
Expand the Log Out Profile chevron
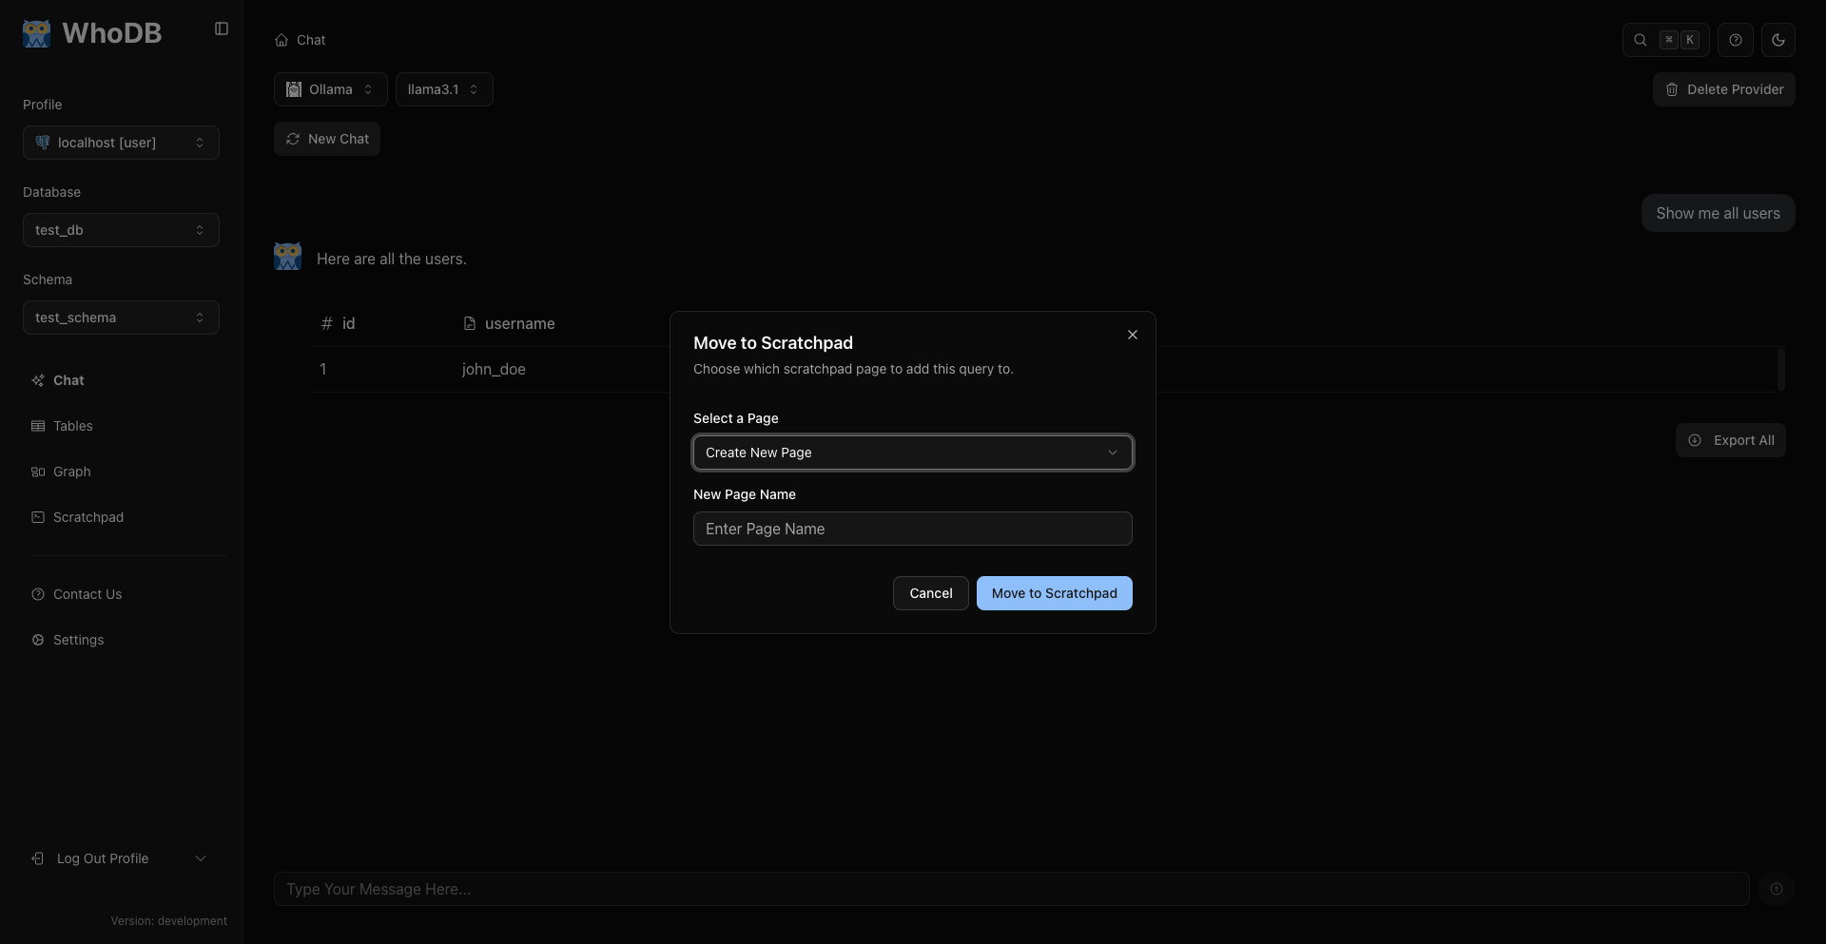point(201,858)
